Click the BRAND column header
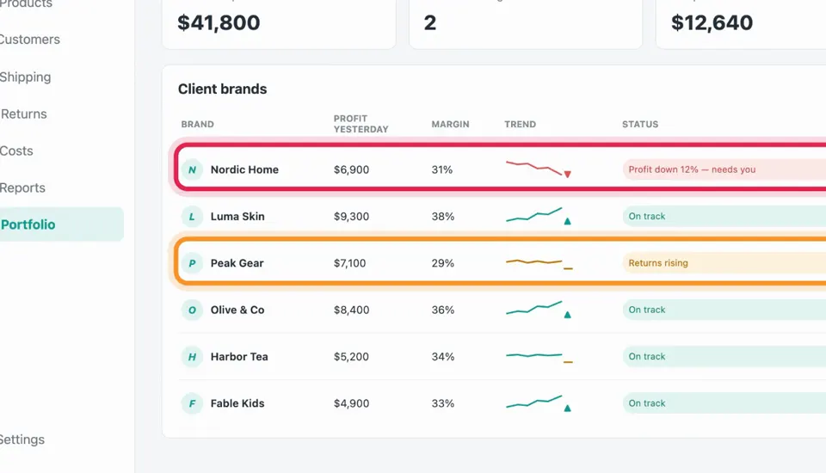 coord(198,125)
